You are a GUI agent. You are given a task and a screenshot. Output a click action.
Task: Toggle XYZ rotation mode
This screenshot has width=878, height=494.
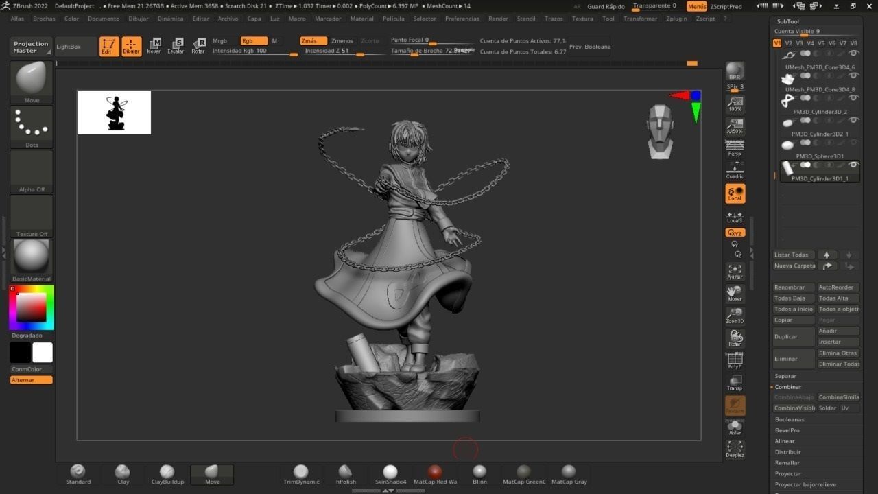(x=735, y=233)
